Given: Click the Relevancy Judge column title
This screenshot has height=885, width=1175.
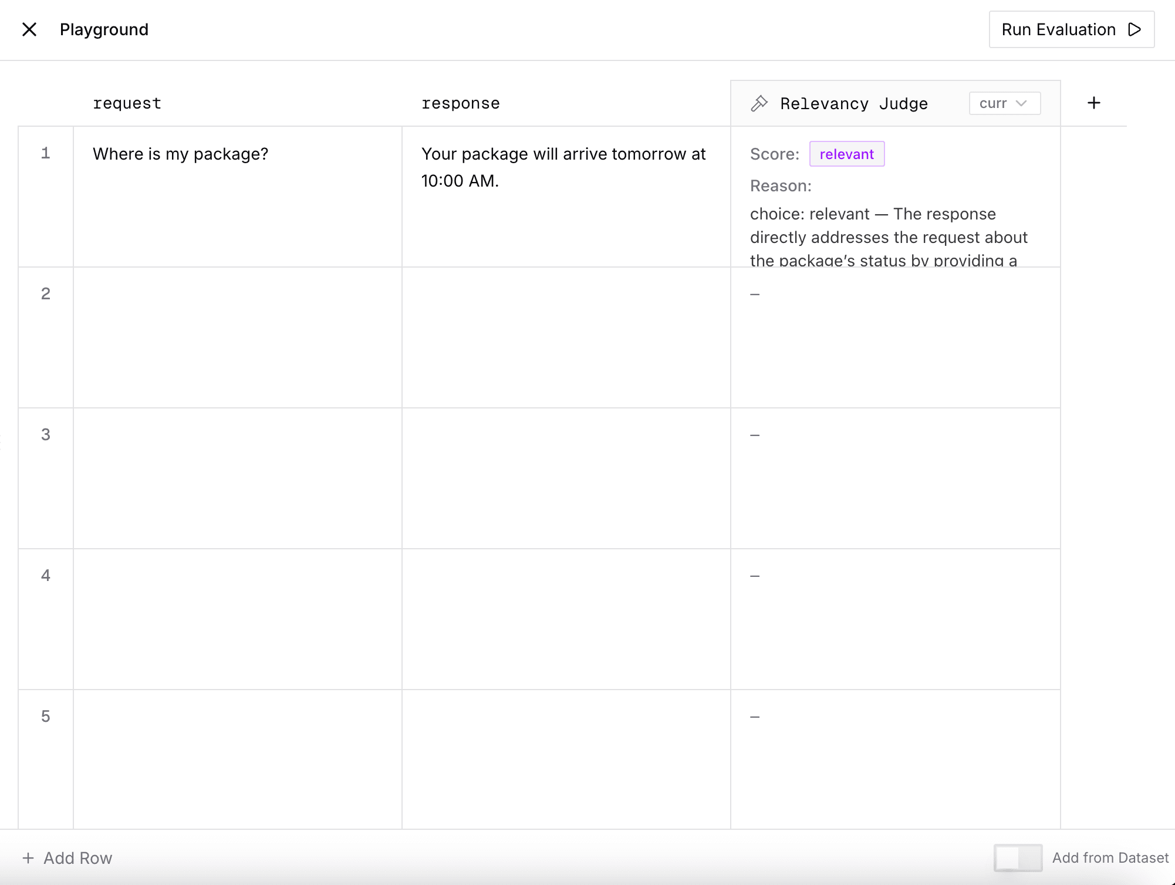Looking at the screenshot, I should (853, 104).
